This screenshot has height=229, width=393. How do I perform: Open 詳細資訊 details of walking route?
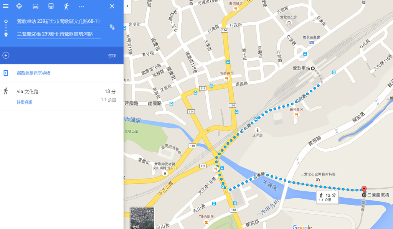[x=25, y=102]
